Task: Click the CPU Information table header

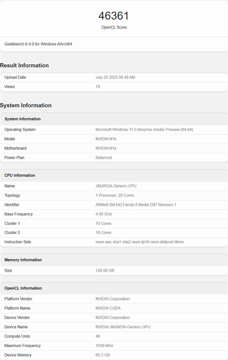Action: click(x=20, y=175)
